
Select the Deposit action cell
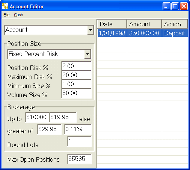175,33
